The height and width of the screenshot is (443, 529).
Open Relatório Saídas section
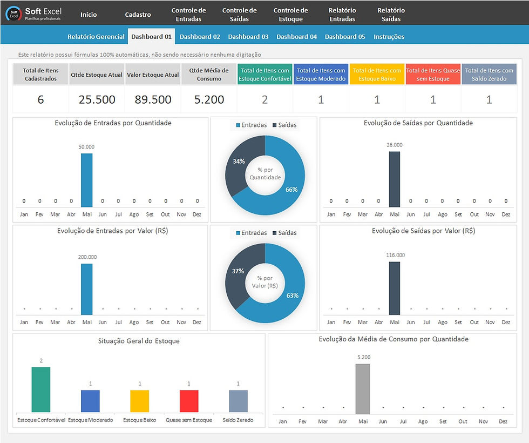pos(390,14)
